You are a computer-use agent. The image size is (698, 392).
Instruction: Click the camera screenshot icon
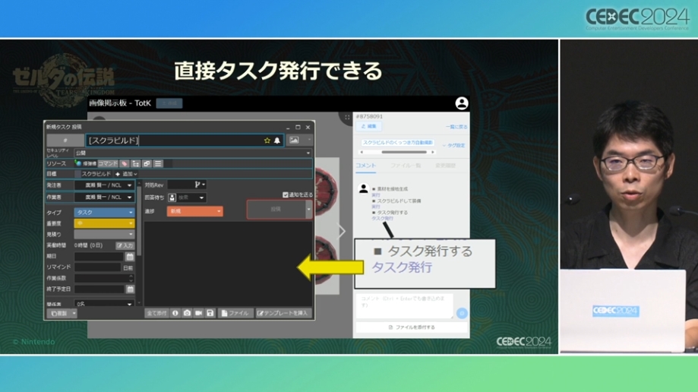point(187,313)
